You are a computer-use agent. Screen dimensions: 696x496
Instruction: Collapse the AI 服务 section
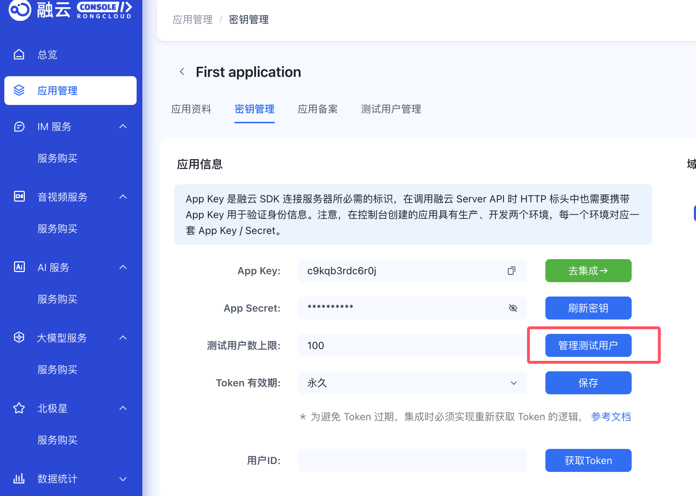click(123, 267)
